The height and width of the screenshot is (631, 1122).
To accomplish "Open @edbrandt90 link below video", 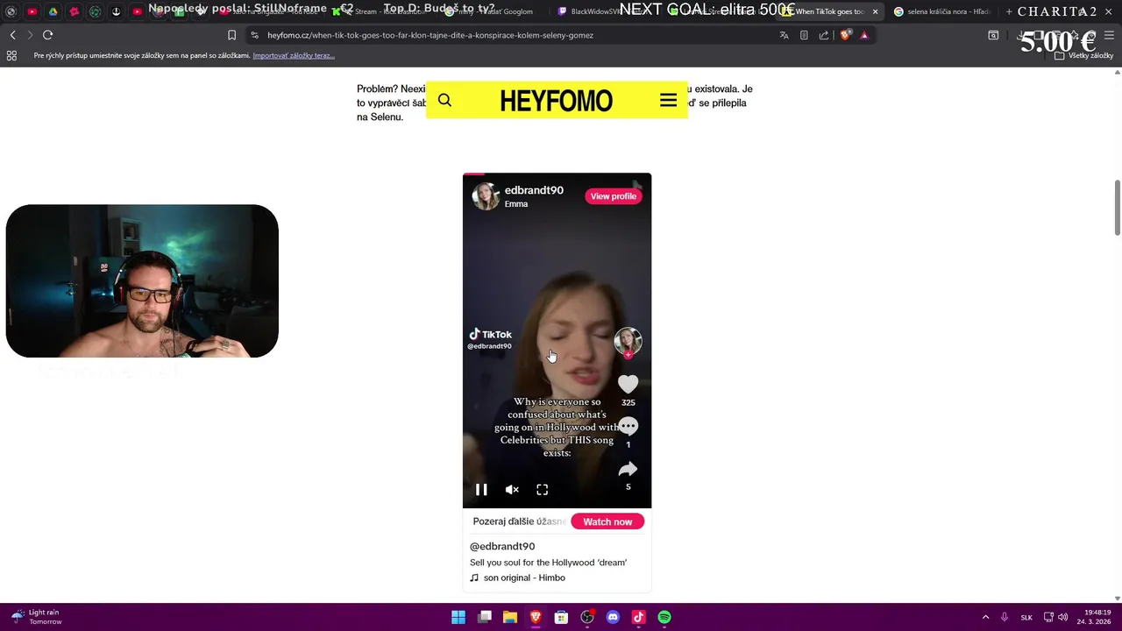I will [502, 546].
